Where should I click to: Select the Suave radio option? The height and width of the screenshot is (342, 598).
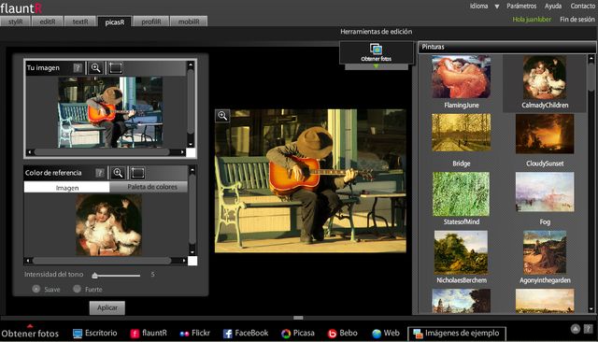(36, 289)
